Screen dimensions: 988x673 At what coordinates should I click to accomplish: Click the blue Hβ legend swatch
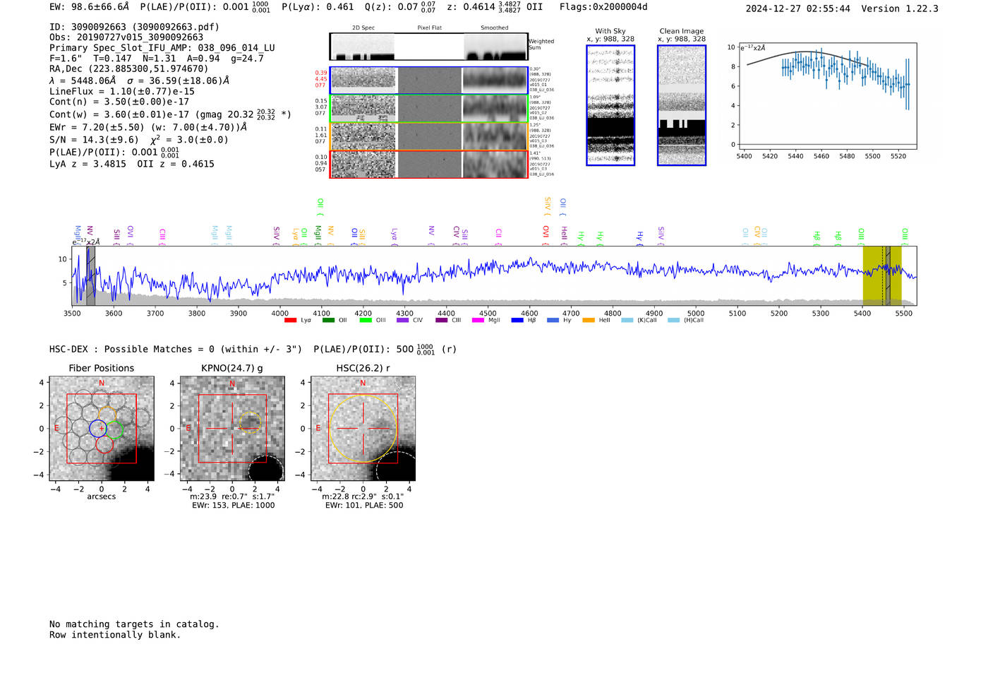(517, 321)
